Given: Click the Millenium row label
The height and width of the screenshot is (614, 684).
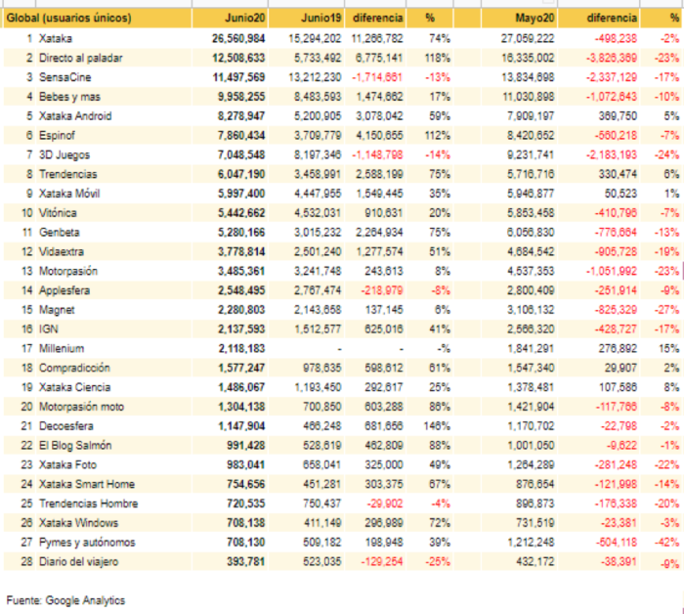Looking at the screenshot, I should [x=61, y=348].
